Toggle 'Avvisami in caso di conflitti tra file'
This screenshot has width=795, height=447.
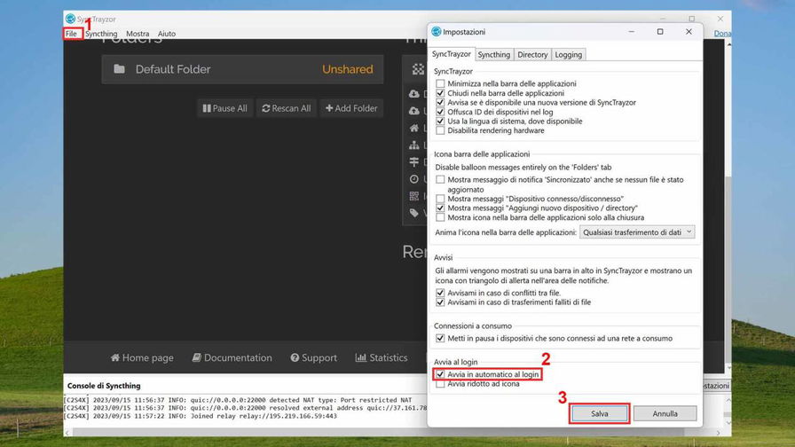[440, 293]
